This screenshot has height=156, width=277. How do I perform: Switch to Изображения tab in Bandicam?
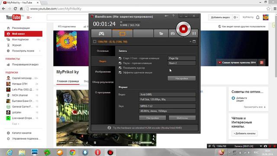103,71
